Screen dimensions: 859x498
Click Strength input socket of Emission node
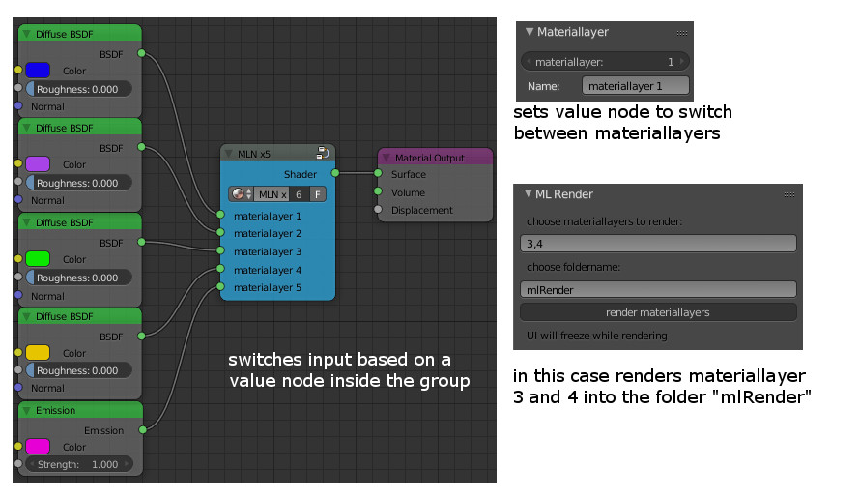click(x=18, y=463)
